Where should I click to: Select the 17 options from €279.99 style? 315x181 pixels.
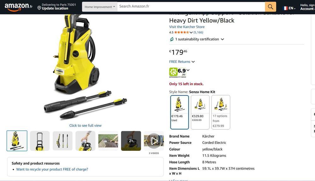pos(221,112)
